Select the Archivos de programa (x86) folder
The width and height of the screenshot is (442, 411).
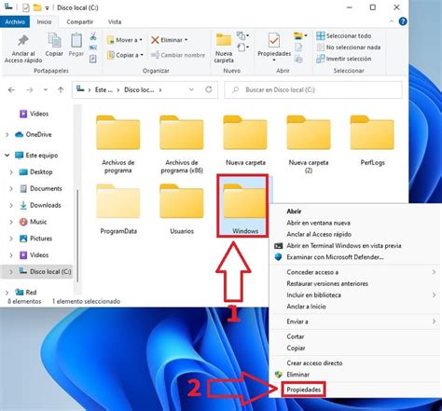182,144
